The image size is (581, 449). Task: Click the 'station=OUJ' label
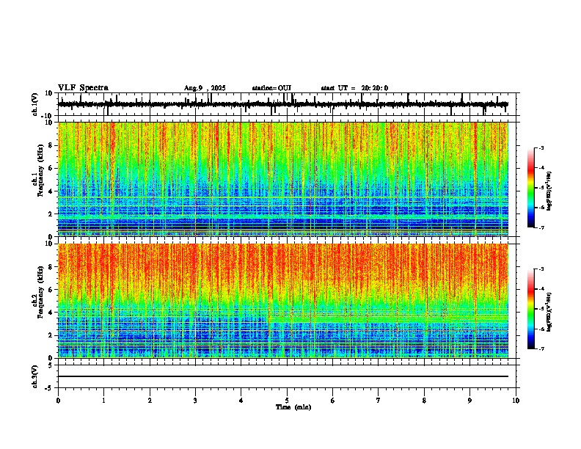coord(271,88)
